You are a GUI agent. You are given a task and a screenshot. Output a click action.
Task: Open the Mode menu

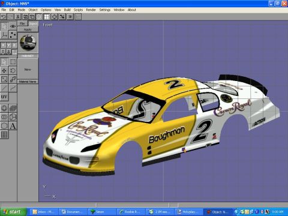22,10
